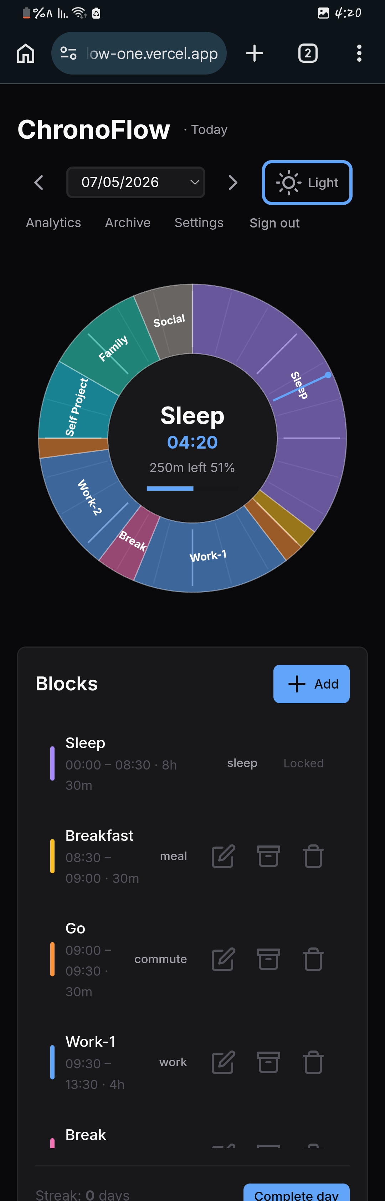The height and width of the screenshot is (1201, 385).
Task: Go to the previous day
Action: 39,182
